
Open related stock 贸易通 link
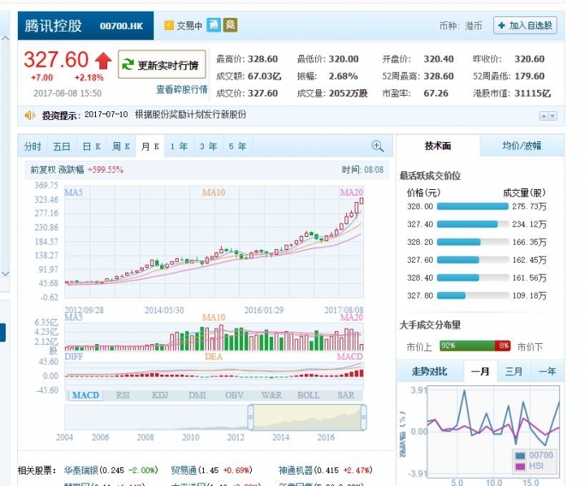pos(184,471)
